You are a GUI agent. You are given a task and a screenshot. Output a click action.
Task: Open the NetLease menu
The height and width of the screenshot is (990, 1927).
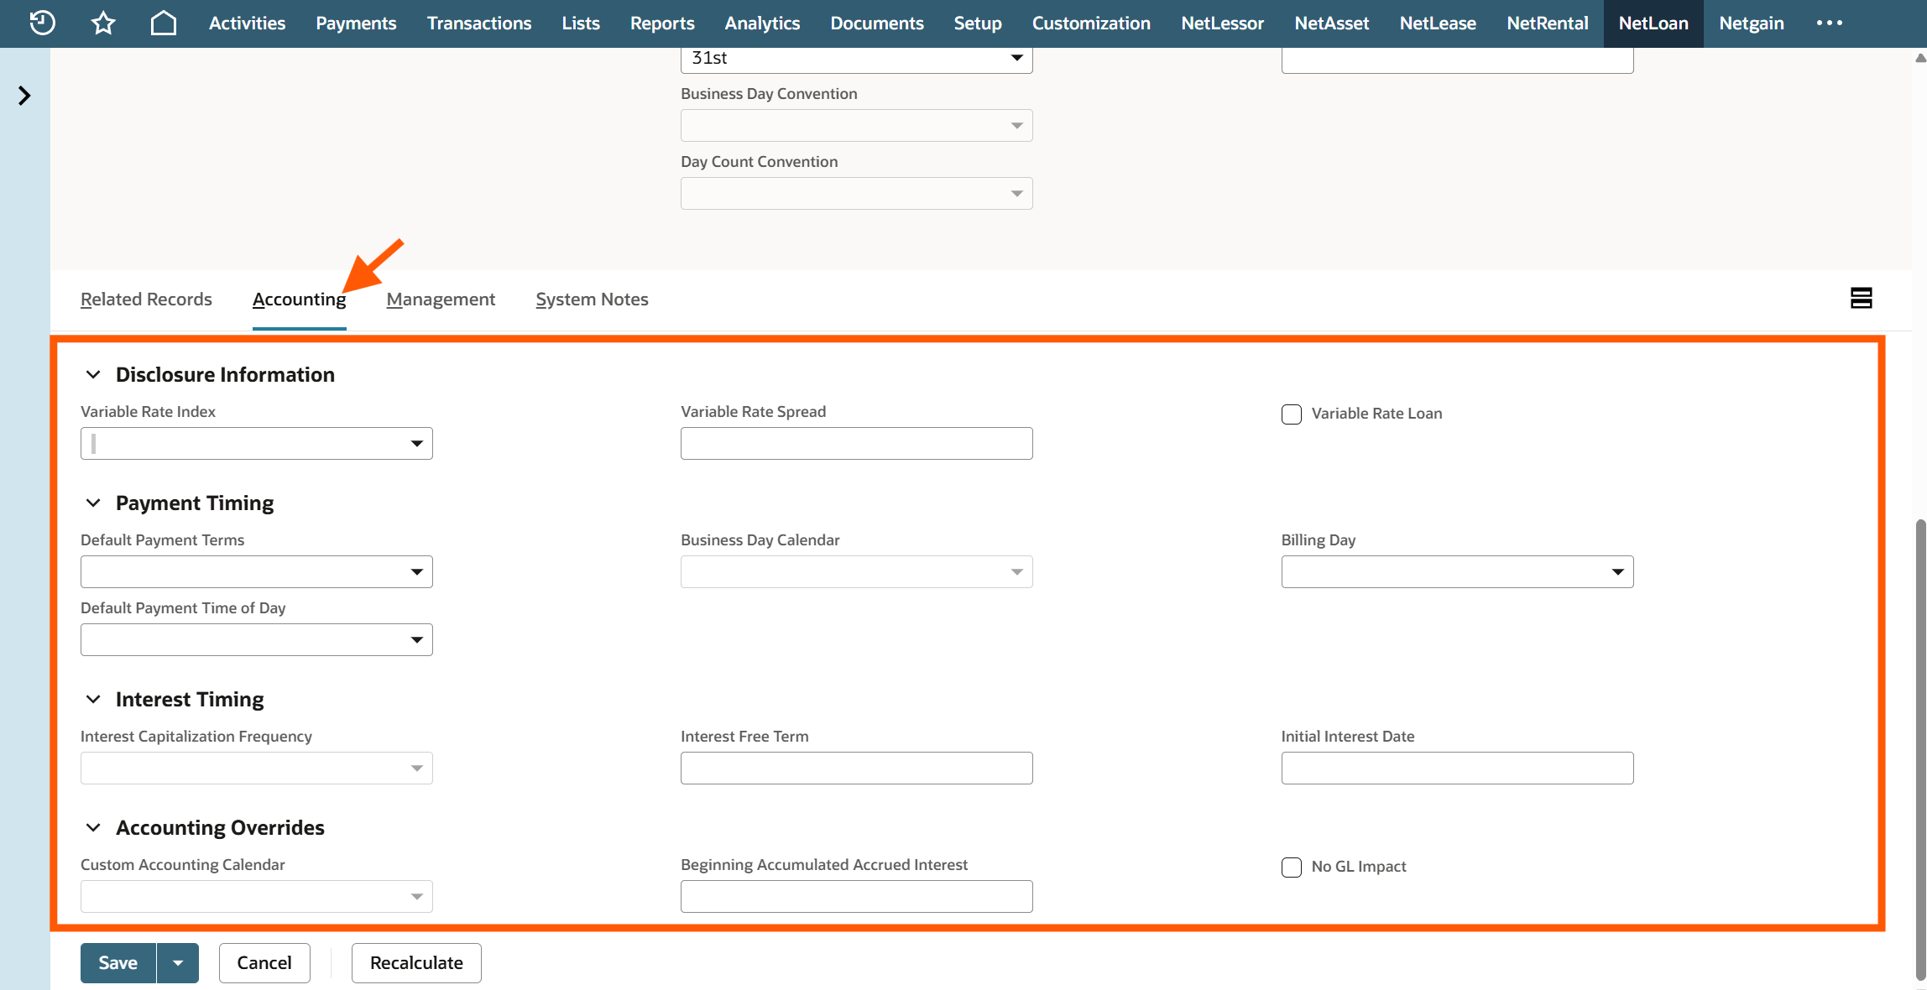pyautogui.click(x=1437, y=23)
